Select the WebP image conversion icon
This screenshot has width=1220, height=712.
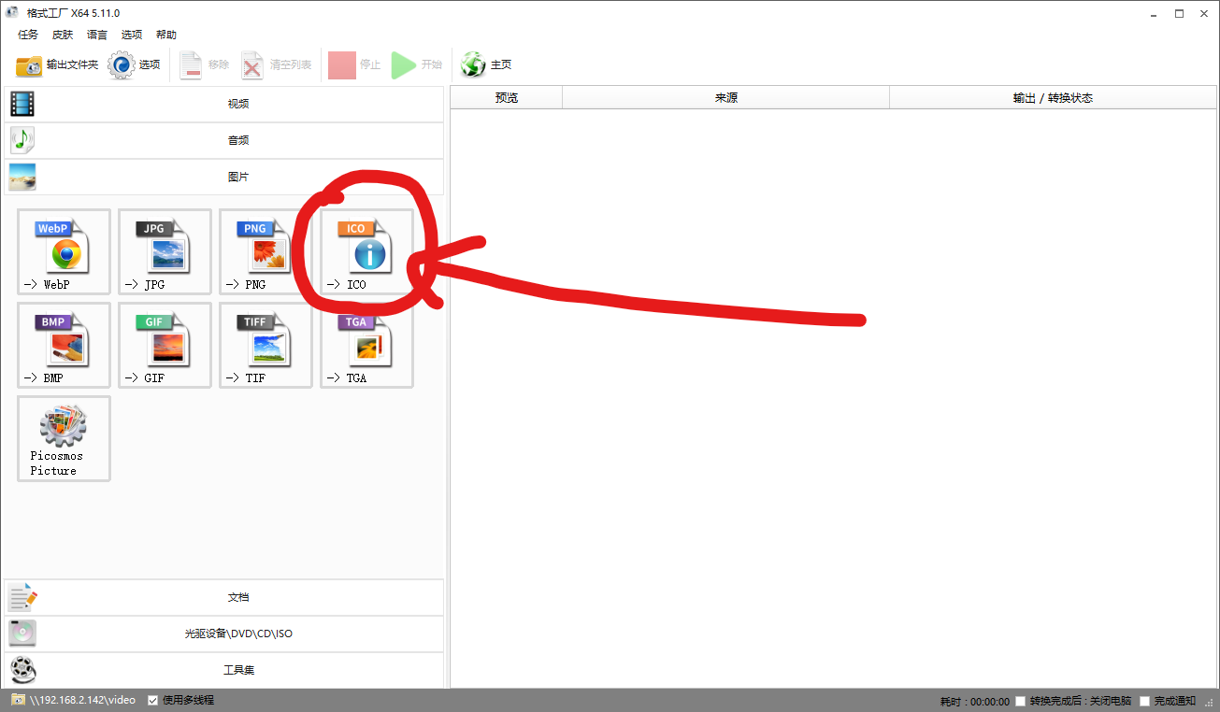[x=64, y=252]
